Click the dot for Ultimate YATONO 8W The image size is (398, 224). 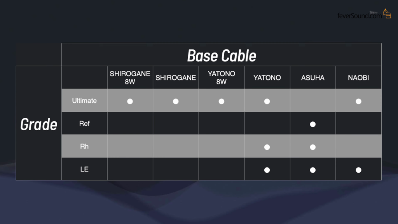coord(221,101)
